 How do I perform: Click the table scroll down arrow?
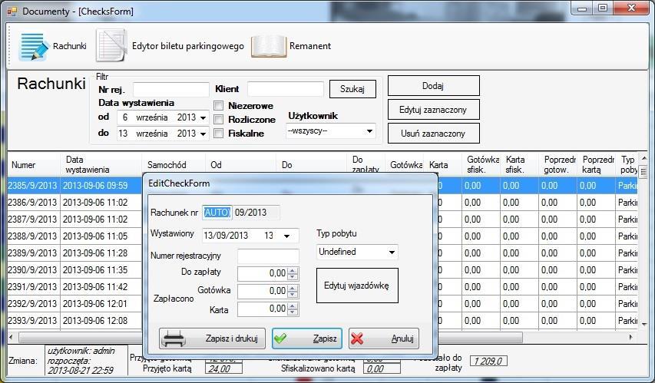(x=643, y=324)
